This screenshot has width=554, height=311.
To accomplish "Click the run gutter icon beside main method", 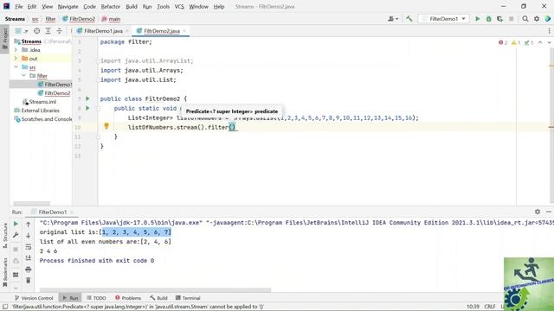I will click(87, 108).
